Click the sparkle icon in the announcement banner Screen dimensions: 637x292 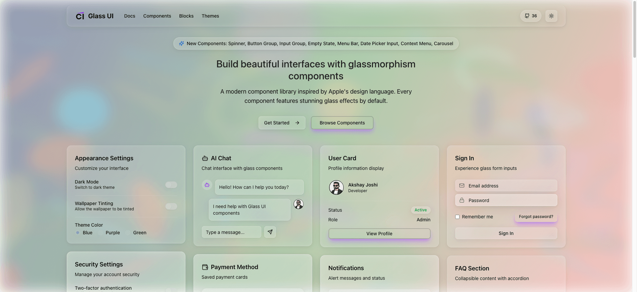pos(181,43)
